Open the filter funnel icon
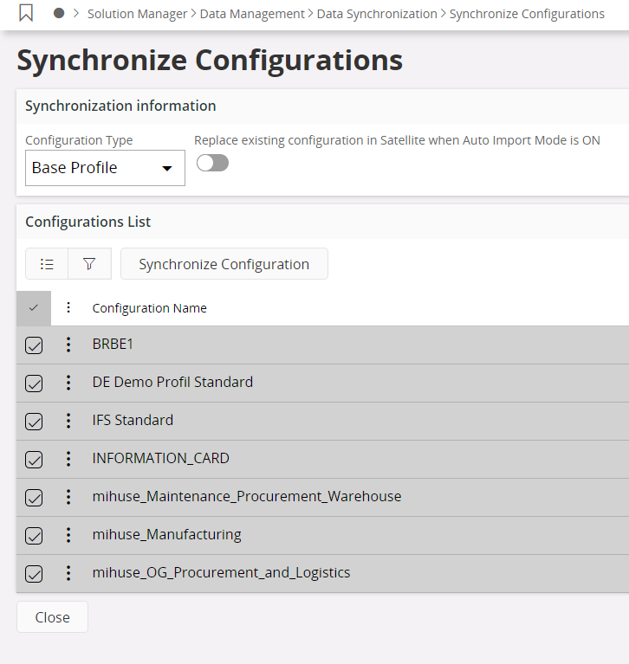This screenshot has width=629, height=664. [89, 264]
